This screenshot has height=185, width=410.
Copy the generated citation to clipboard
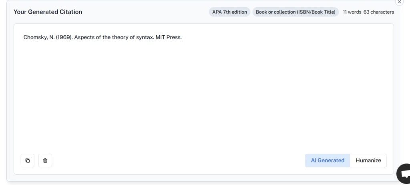28,161
